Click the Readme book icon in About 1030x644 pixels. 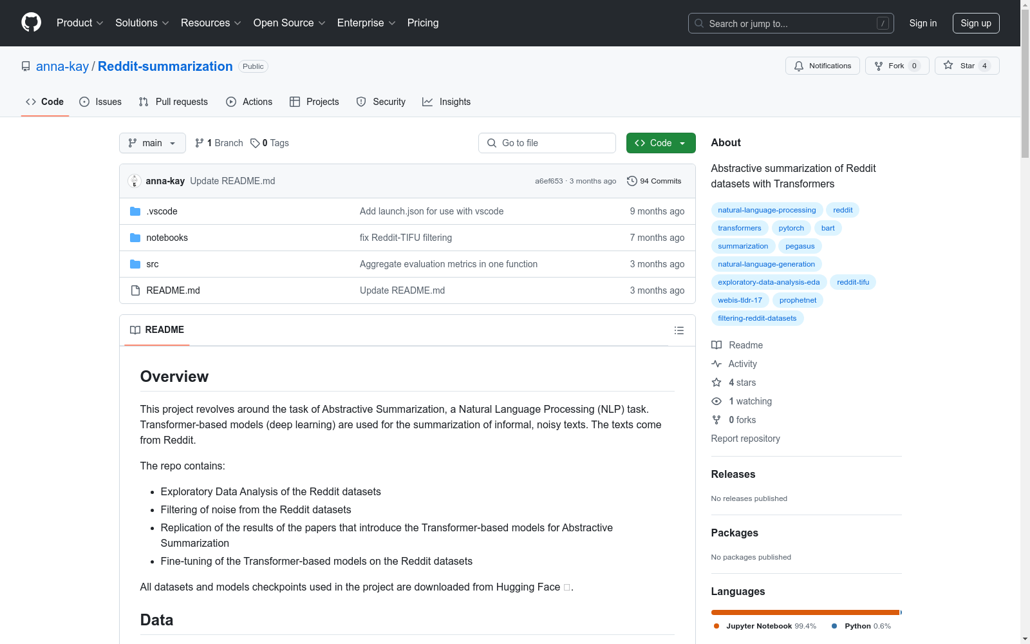click(716, 345)
